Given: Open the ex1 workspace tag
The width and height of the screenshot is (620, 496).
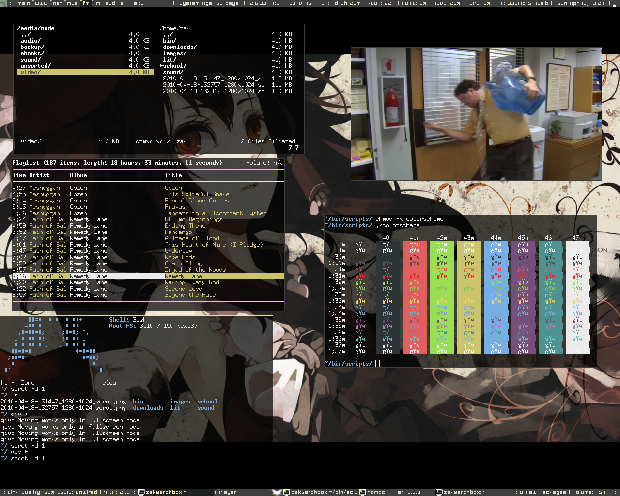Looking at the screenshot, I should pos(124,3).
